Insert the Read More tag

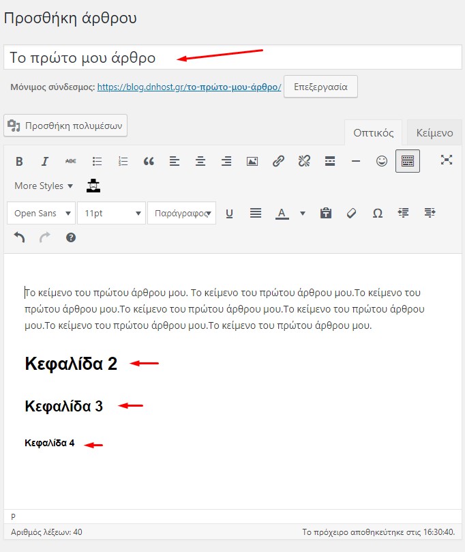[x=330, y=162]
